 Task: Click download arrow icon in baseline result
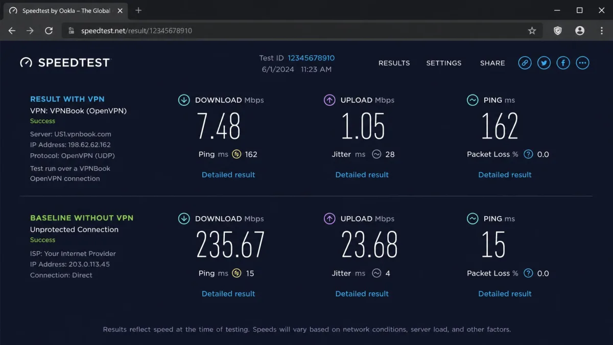pos(184,219)
